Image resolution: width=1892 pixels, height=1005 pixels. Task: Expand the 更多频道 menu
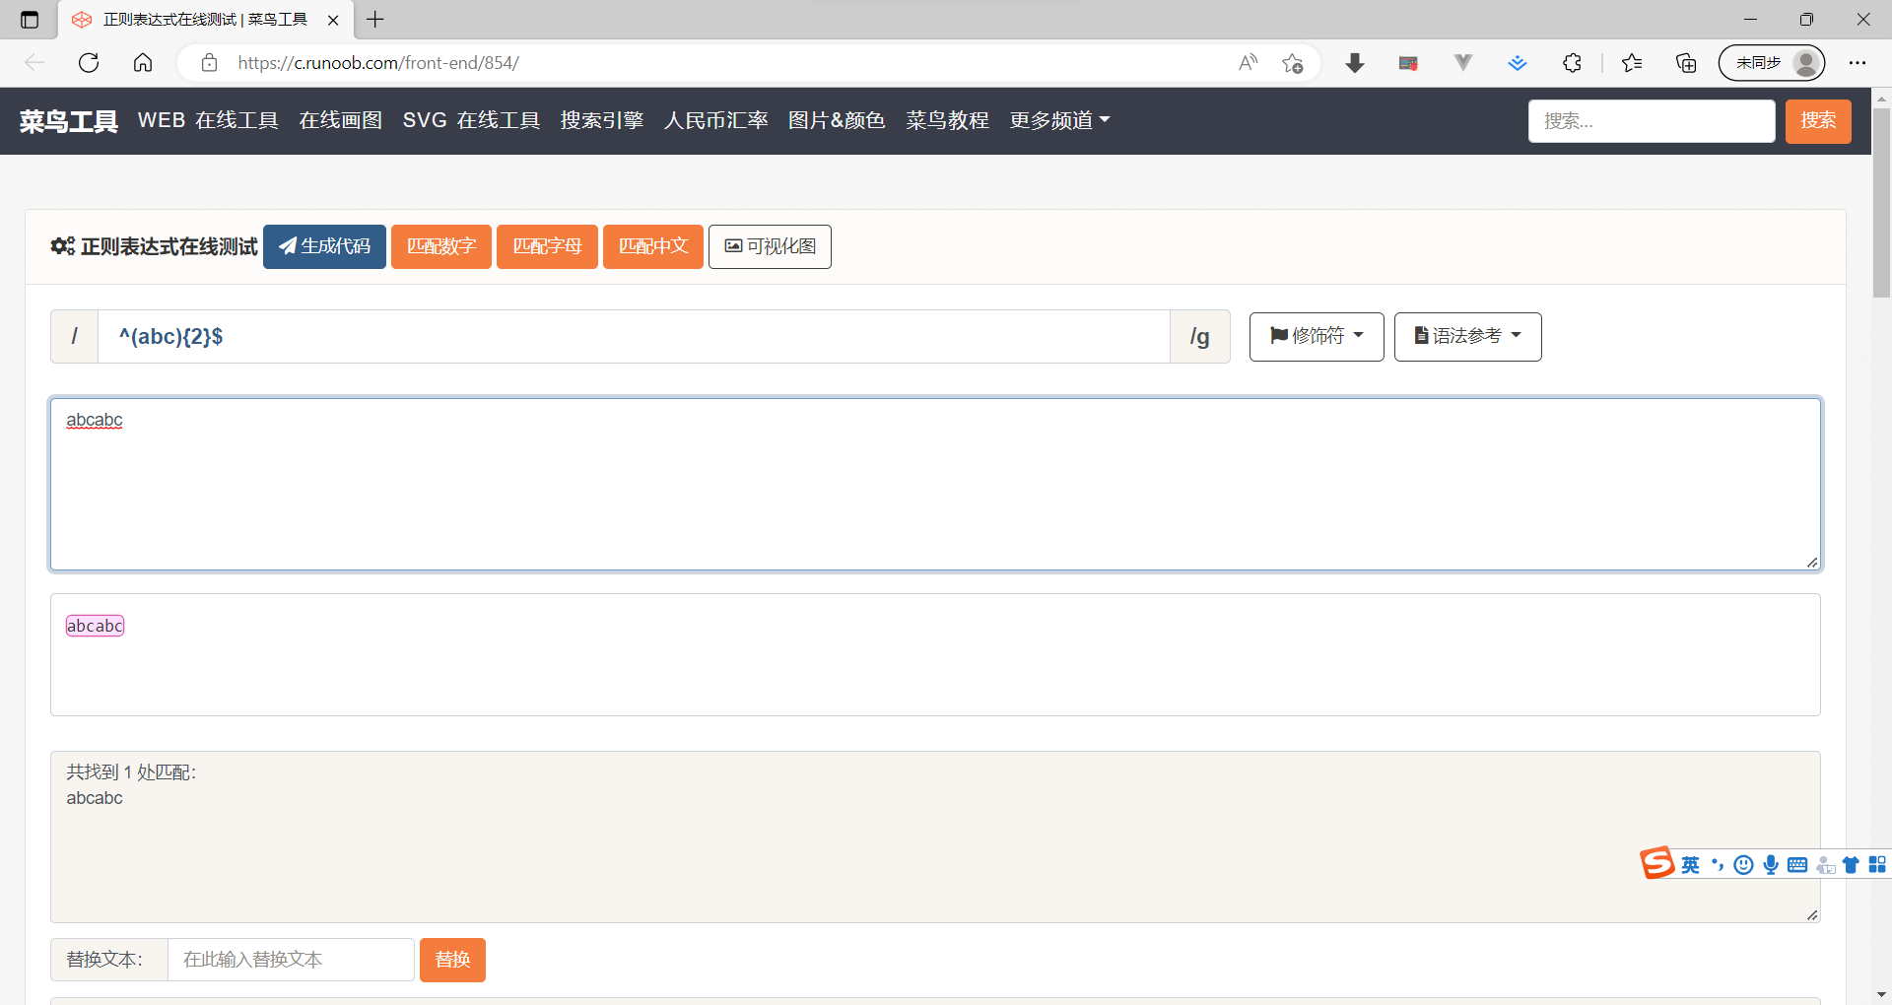1059,120
